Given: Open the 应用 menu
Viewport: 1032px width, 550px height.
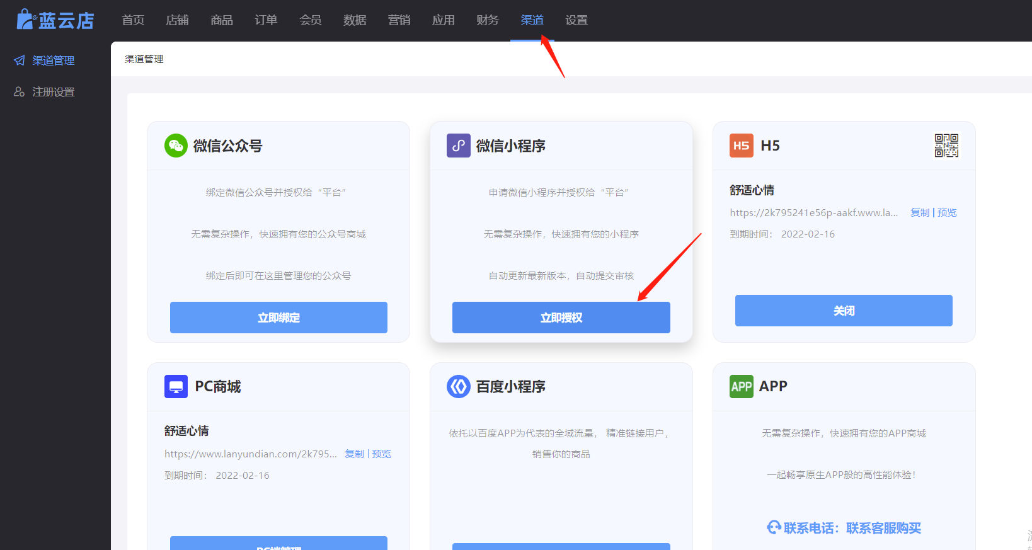Looking at the screenshot, I should point(444,20).
